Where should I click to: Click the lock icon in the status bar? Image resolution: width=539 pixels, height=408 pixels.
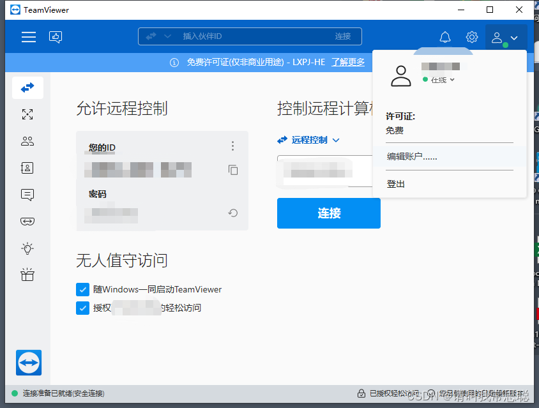(x=361, y=393)
